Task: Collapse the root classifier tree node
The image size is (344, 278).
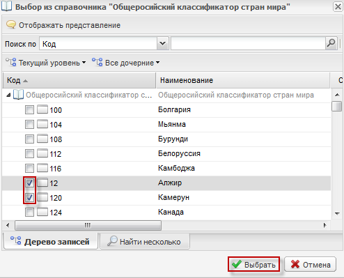Action: (x=8, y=95)
